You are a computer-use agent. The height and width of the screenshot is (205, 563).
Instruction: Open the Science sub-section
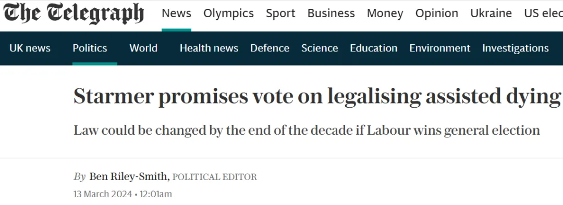pyautogui.click(x=320, y=48)
